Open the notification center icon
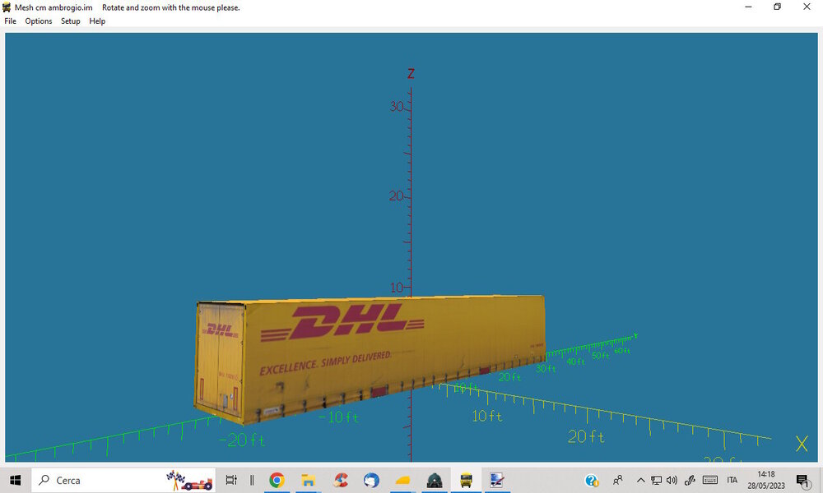Screen dimensions: 823x493 coord(802,480)
